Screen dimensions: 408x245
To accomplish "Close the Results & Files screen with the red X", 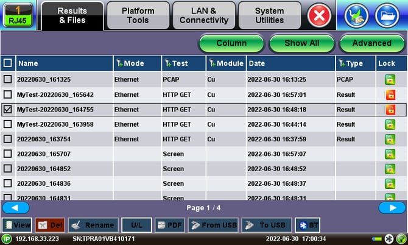I will click(319, 15).
